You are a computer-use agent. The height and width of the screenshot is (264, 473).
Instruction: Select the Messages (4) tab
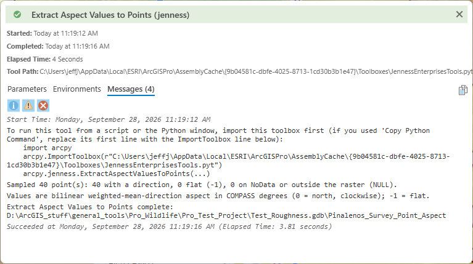[131, 89]
